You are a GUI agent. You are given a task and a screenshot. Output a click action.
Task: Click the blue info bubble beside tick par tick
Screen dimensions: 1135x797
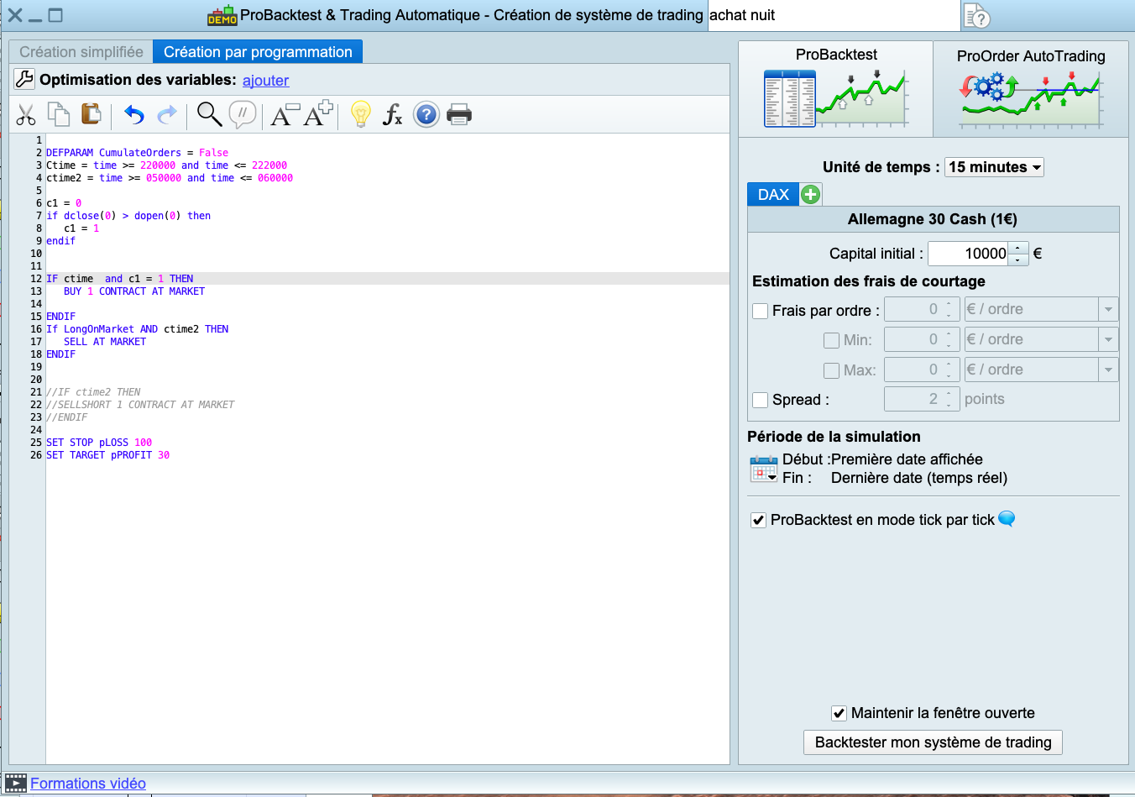(x=1007, y=519)
